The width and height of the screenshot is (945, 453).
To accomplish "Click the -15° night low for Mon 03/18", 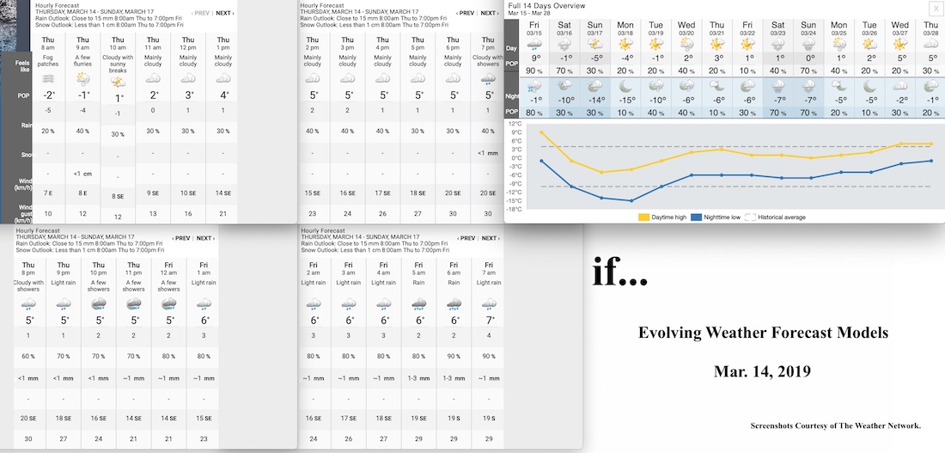I will coord(625,101).
